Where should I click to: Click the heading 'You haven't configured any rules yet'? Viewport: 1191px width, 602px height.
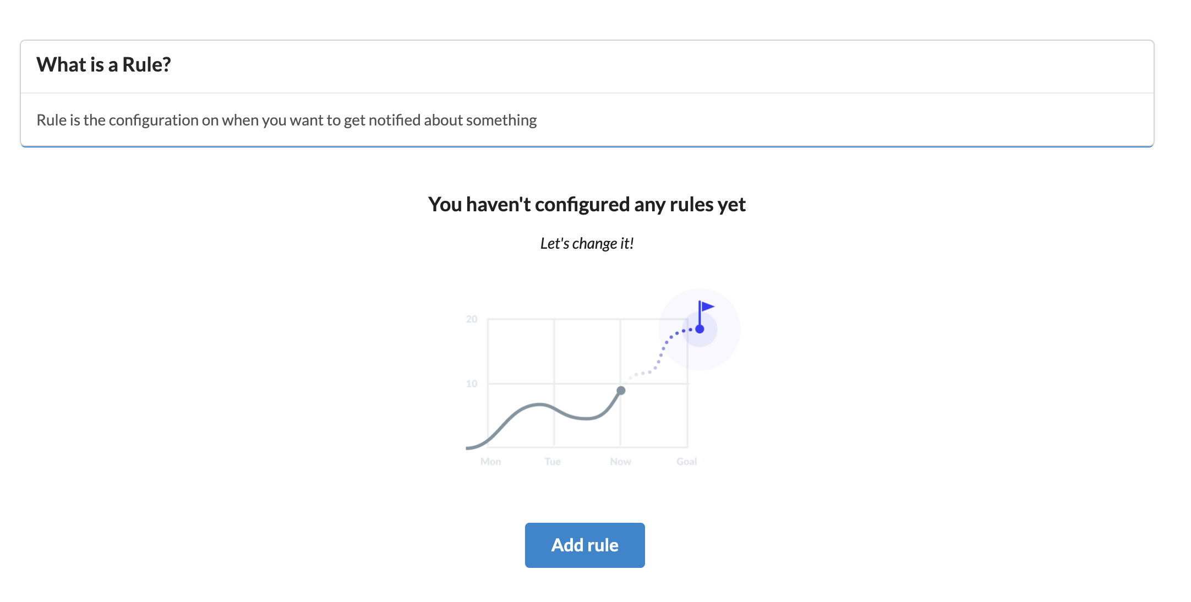click(587, 204)
